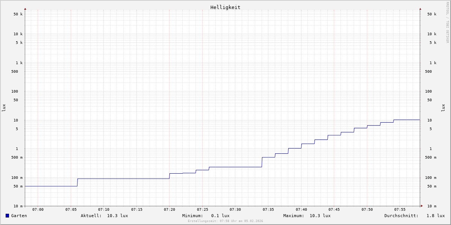Image resolution: width=451 pixels, height=225 pixels.
Task: Click the red arrow atop left axis
Action: coord(25,9)
